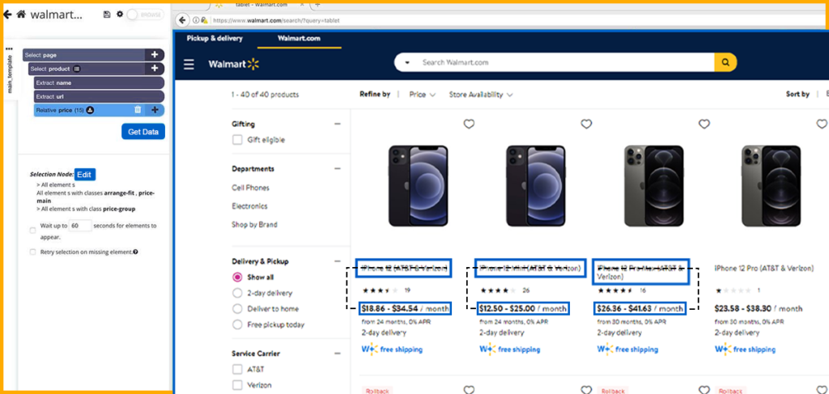Screen dimensions: 829x394
Task: Click the download icon on Relative price
Action: click(x=90, y=110)
